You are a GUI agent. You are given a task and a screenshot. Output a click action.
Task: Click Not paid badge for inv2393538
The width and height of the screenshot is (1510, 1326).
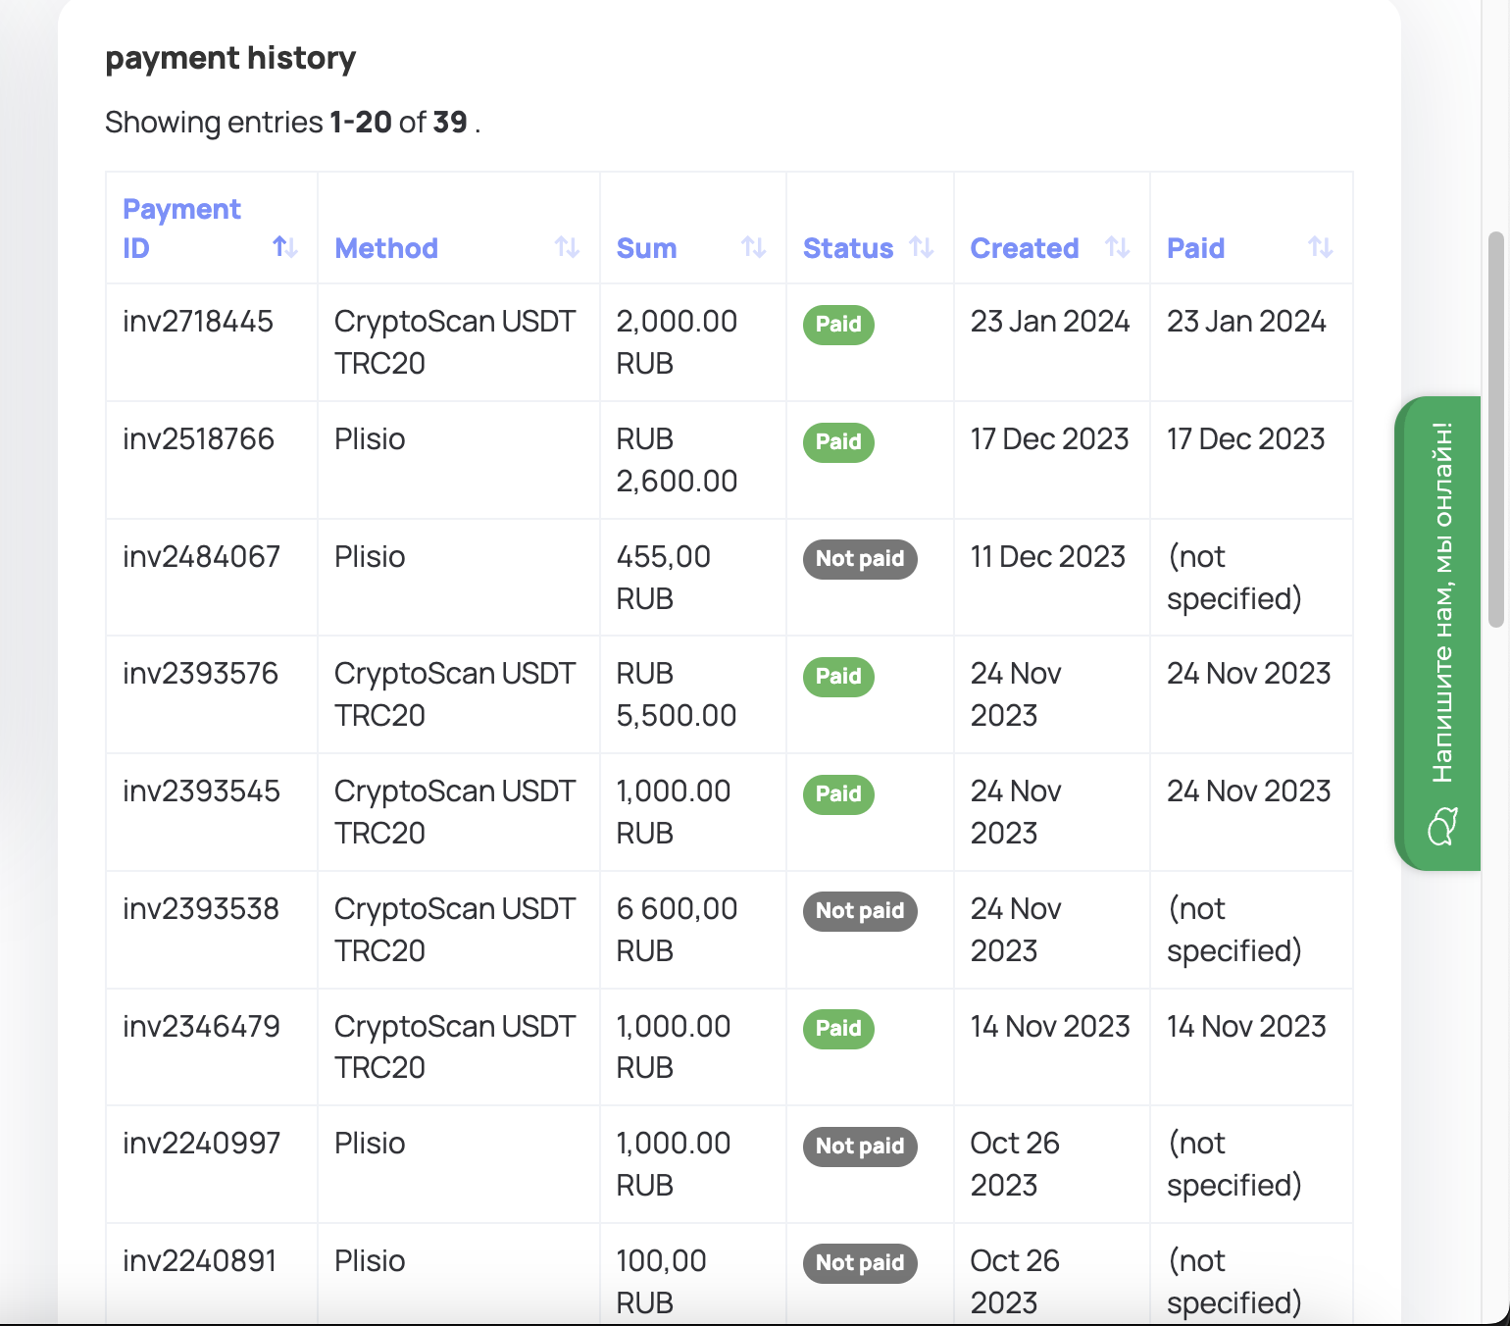point(859,911)
